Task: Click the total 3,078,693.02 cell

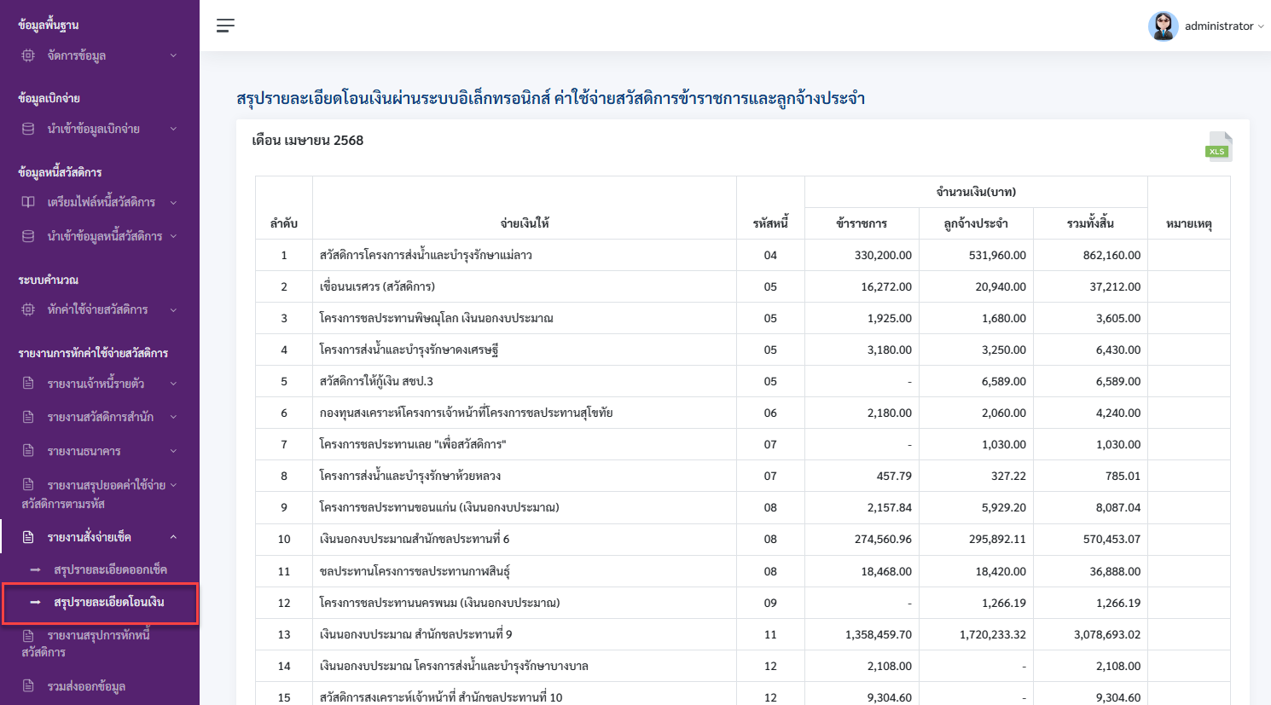Action: click(1106, 634)
